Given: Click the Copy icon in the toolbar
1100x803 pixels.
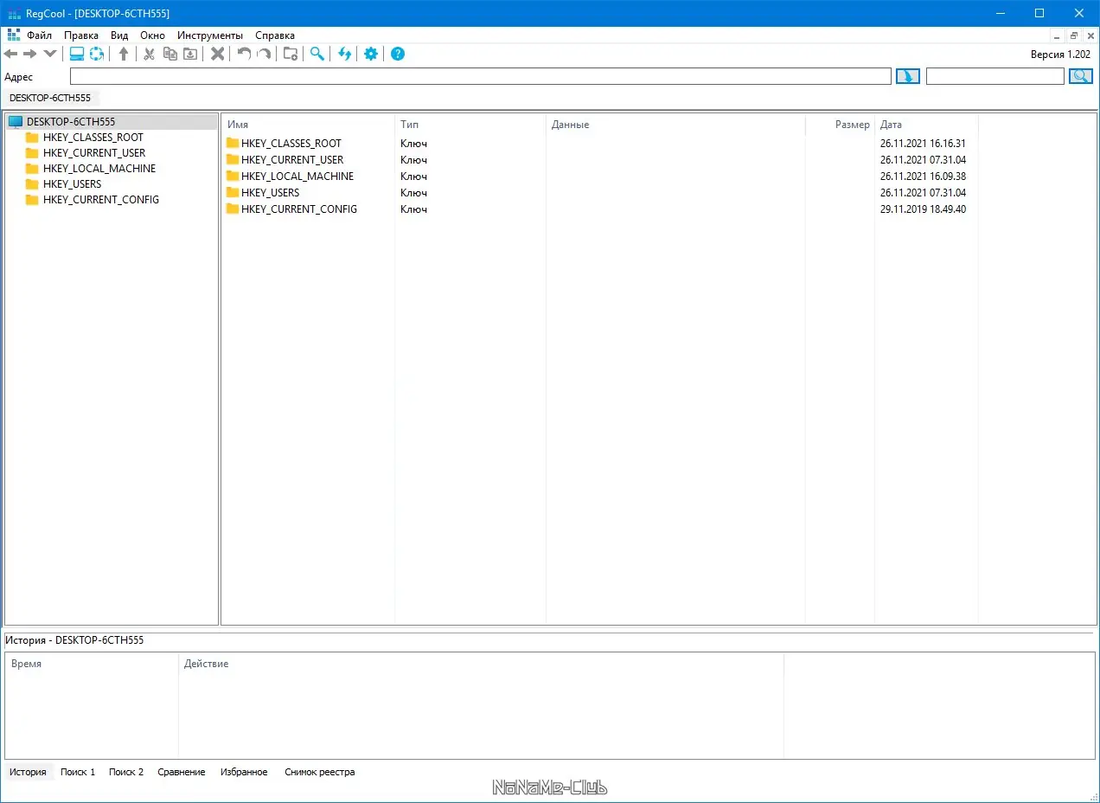Looking at the screenshot, I should (x=170, y=54).
